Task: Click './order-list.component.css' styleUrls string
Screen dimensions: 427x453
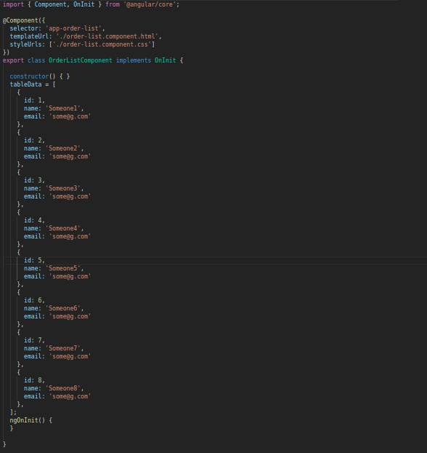Action: tap(102, 44)
